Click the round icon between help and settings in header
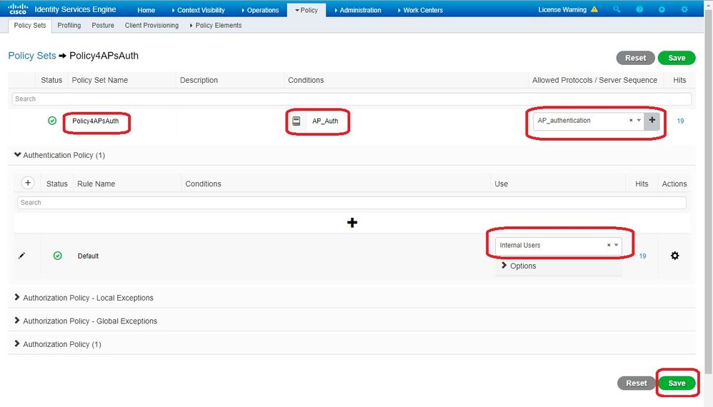Image resolution: width=713 pixels, height=407 pixels. pyautogui.click(x=662, y=9)
